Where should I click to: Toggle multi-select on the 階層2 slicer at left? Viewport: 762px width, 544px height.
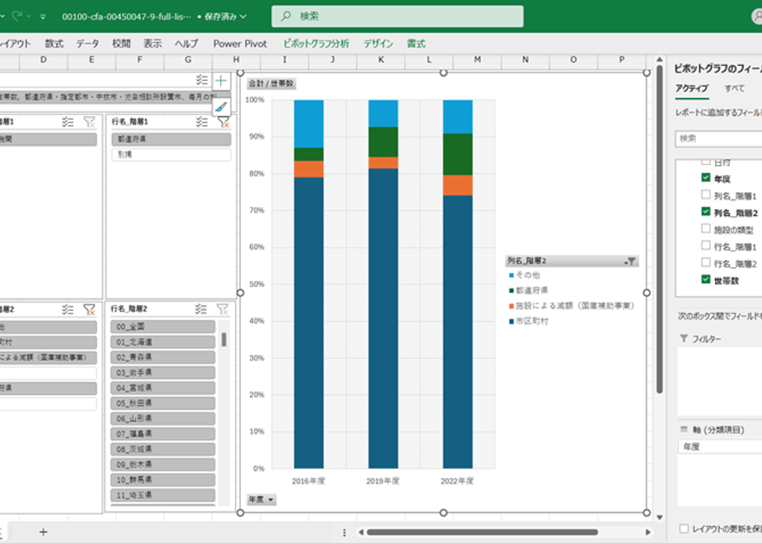coord(68,309)
